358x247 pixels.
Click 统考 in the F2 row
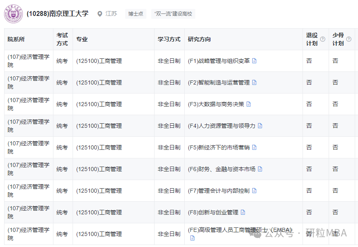point(62,82)
